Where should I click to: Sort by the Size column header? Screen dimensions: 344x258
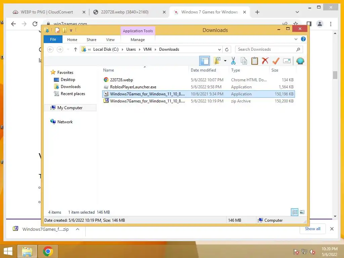(x=283, y=70)
